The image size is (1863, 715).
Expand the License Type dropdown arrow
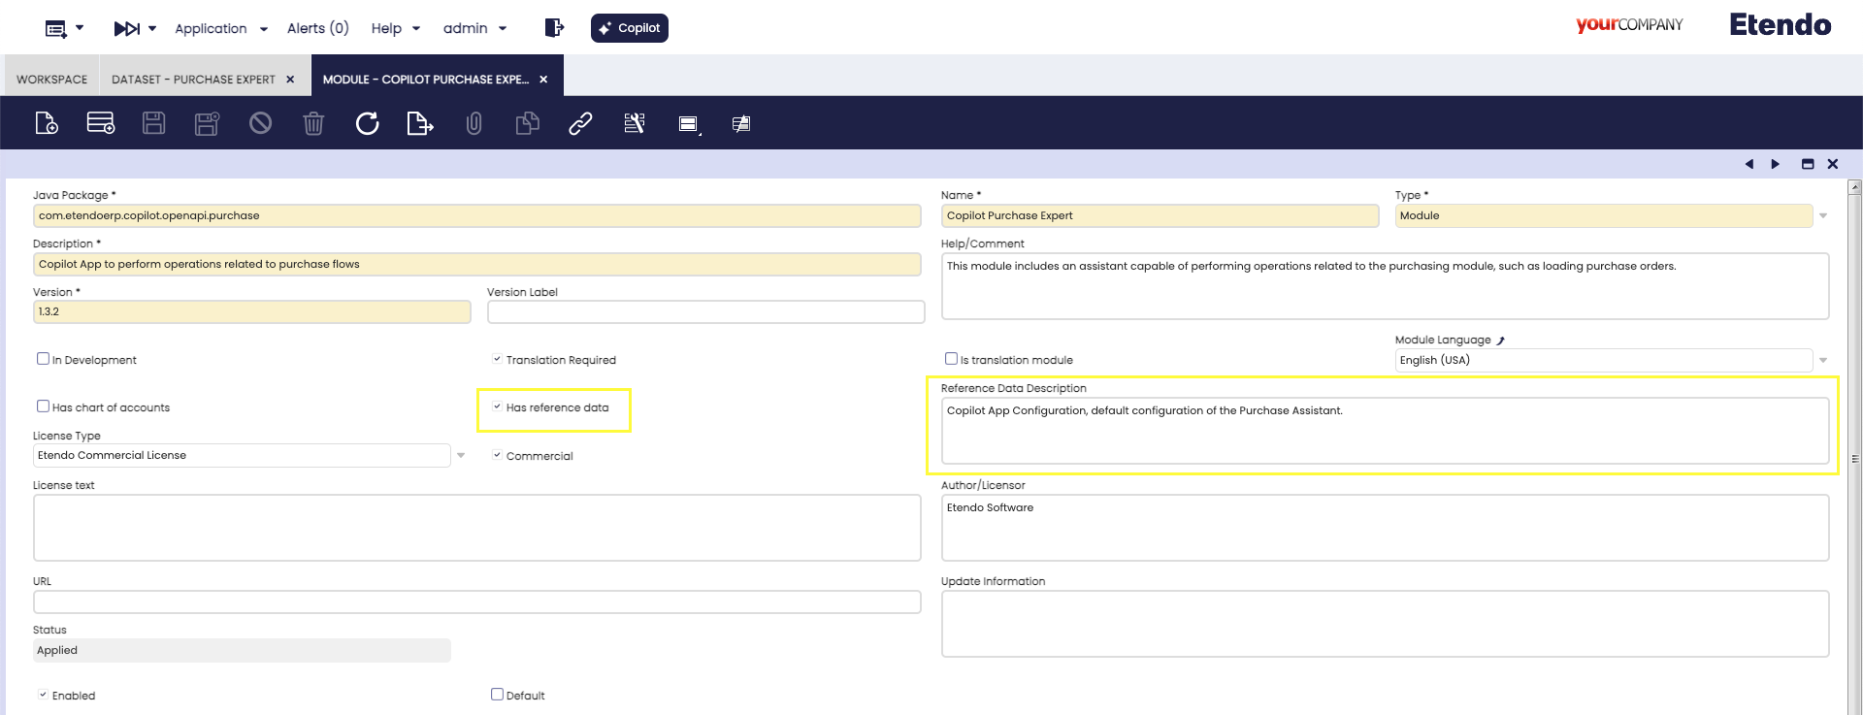click(x=461, y=456)
